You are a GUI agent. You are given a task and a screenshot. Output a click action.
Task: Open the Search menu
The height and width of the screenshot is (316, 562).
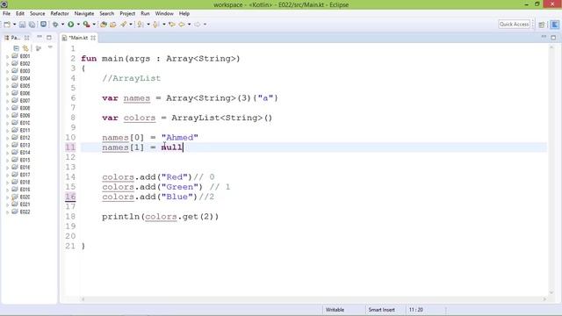107,14
